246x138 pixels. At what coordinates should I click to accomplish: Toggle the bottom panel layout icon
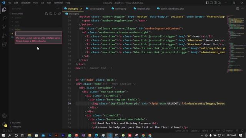pyautogui.click(x=211, y=3)
